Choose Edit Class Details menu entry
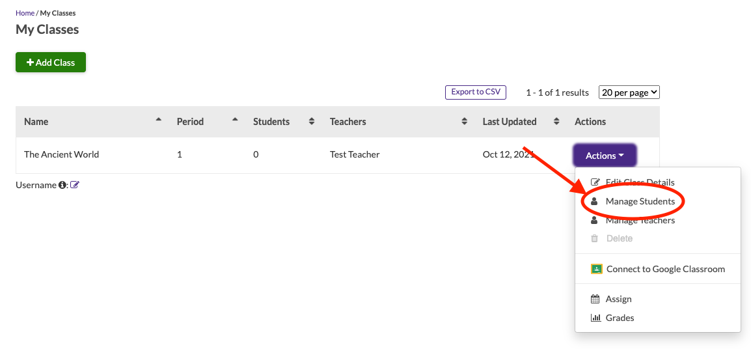Screen dimensions: 751x349 (640, 182)
